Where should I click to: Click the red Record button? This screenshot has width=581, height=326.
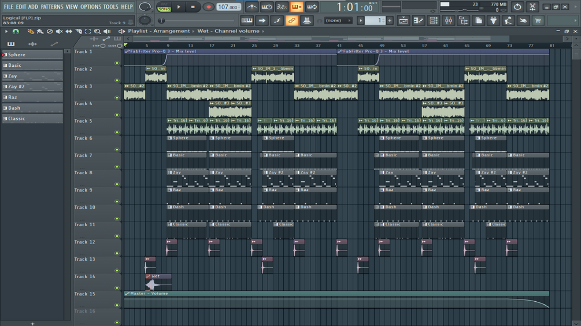tap(208, 7)
